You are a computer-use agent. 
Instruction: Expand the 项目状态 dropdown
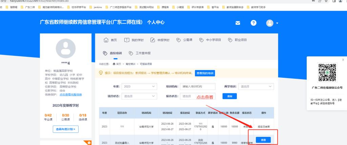click(139, 96)
